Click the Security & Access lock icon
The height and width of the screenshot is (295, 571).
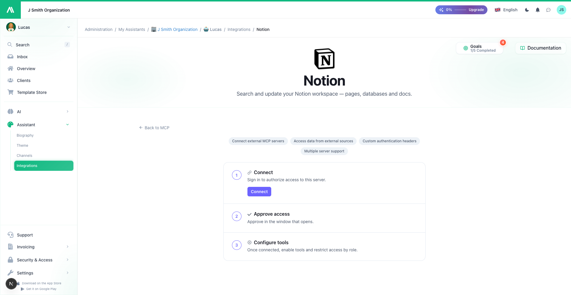point(10,260)
